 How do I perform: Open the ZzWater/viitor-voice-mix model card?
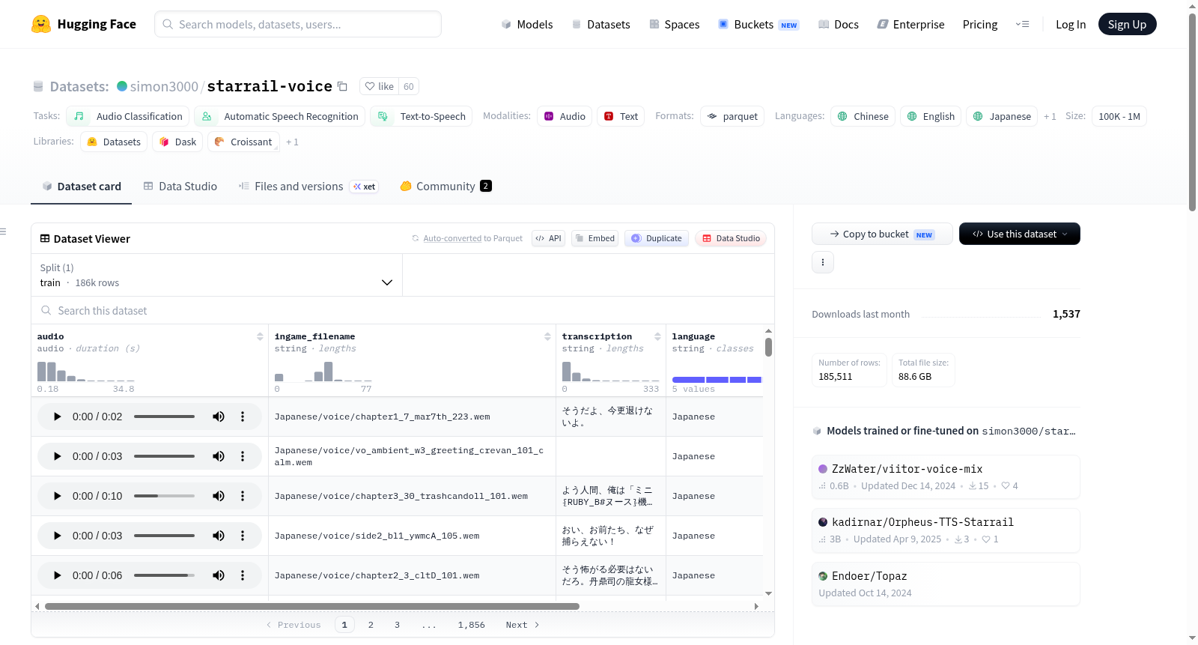[946, 477]
